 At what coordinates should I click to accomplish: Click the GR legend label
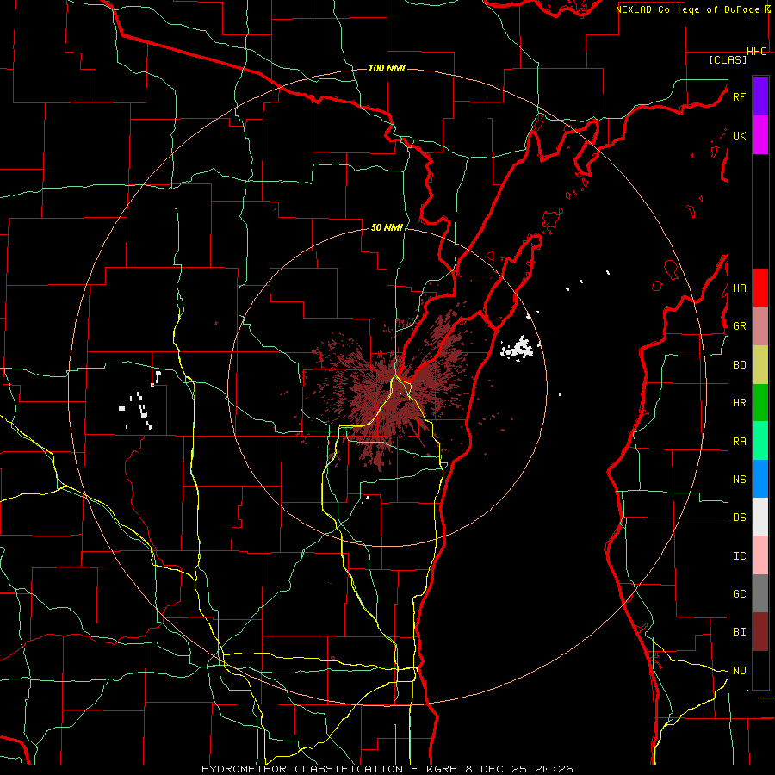click(x=739, y=326)
